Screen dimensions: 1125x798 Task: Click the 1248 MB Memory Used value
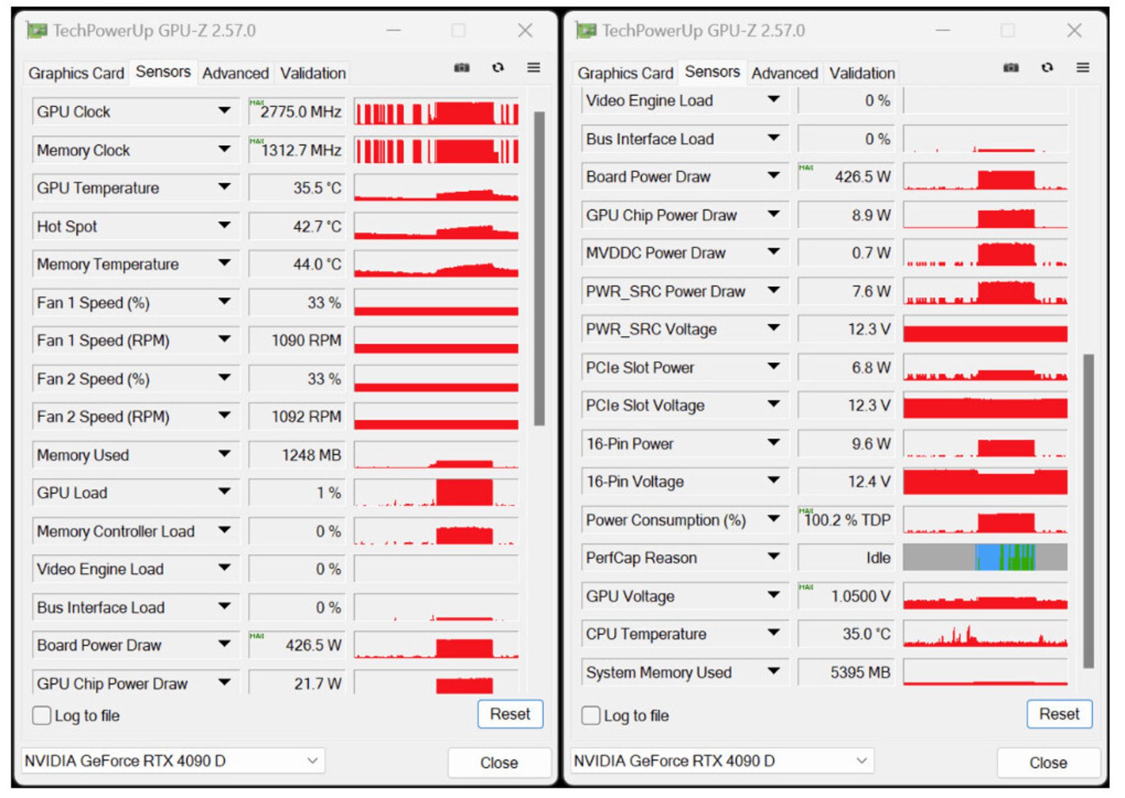coord(297,455)
